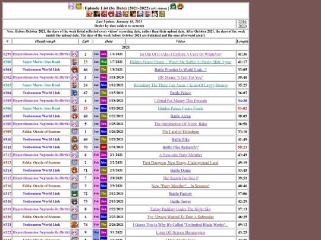Click 'Zelda: Oracle of Seasons' in row #316
The image size is (321, 240).
point(42,186)
